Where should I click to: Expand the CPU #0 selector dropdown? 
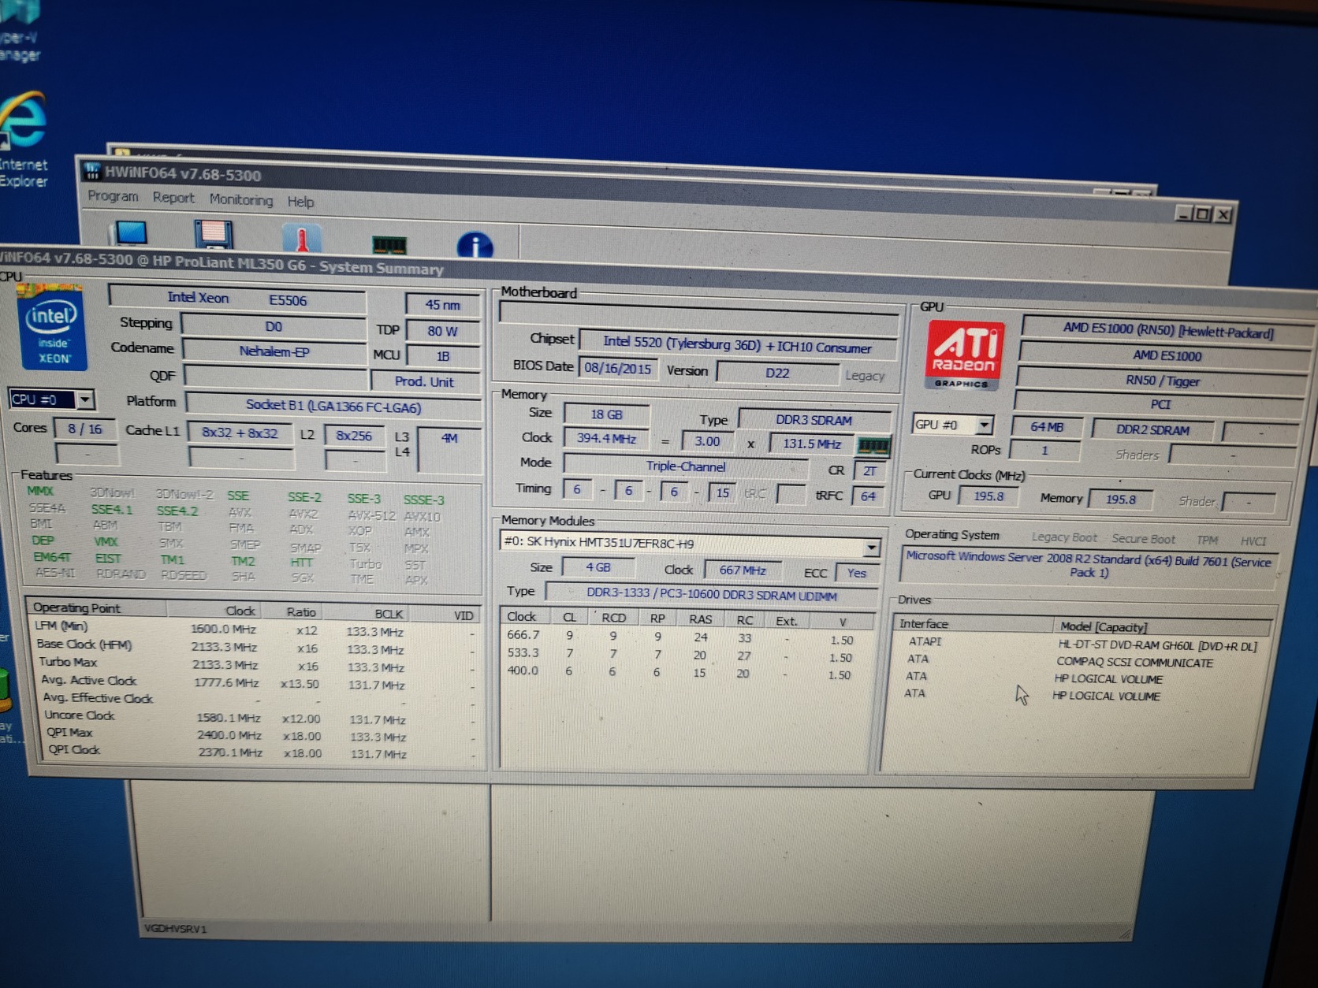[x=84, y=400]
